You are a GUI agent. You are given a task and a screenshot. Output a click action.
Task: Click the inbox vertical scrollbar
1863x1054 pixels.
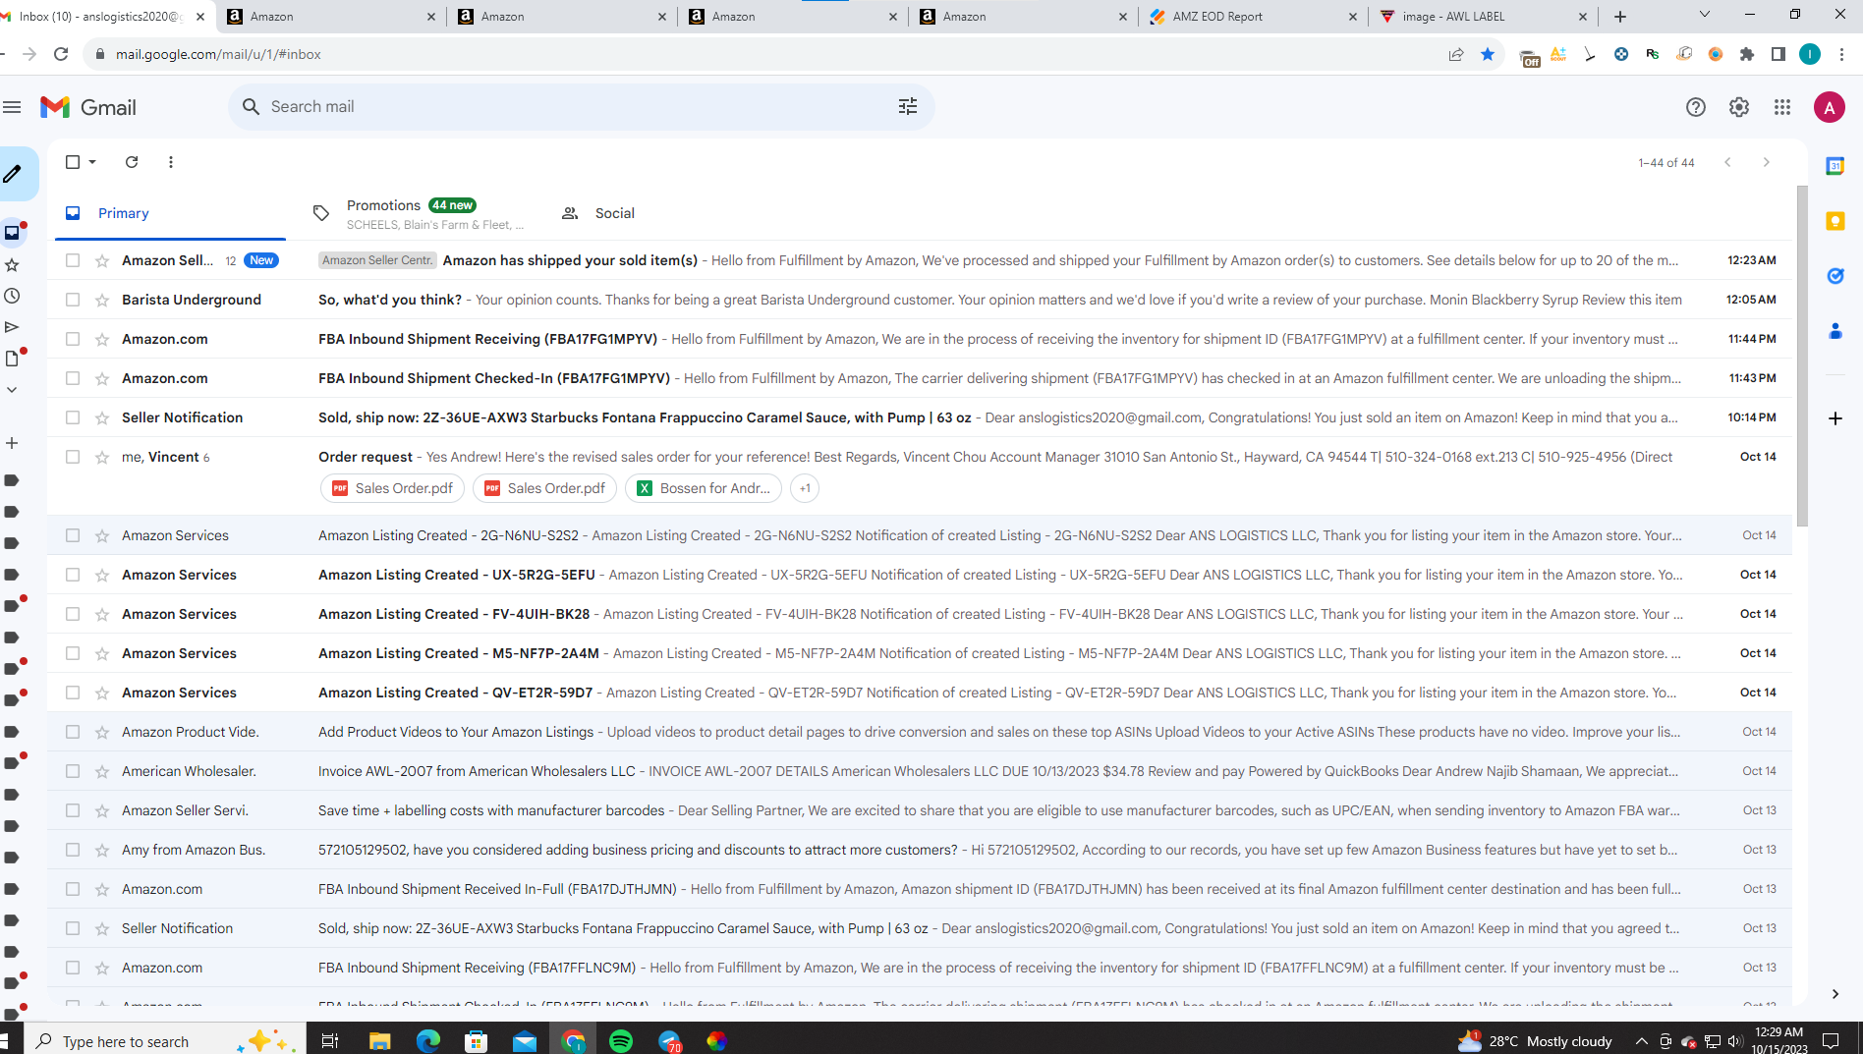tap(1802, 356)
